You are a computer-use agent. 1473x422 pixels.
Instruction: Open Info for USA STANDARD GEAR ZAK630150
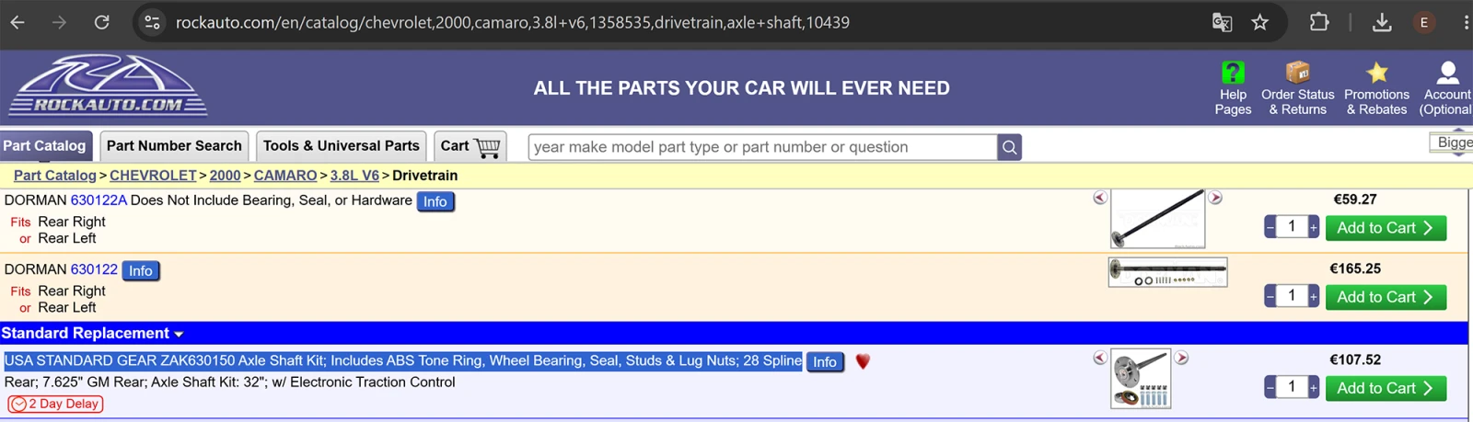tap(825, 362)
